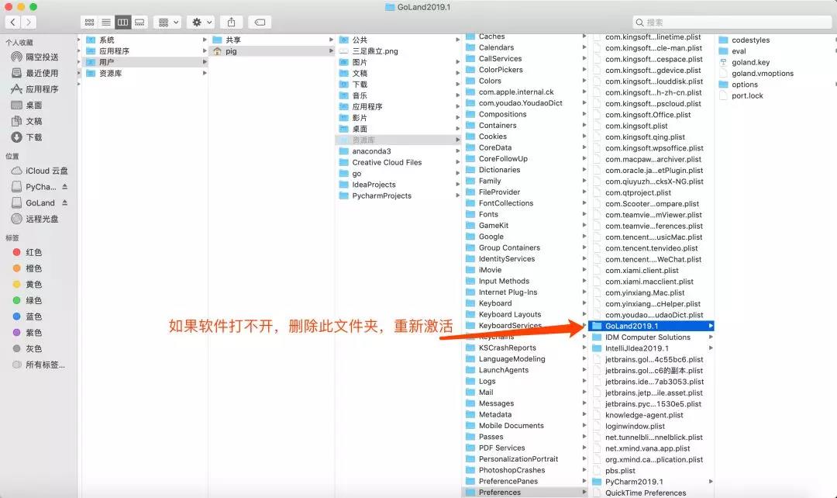837x498 pixels.
Task: Switch to list view in toolbar
Action: click(x=105, y=22)
